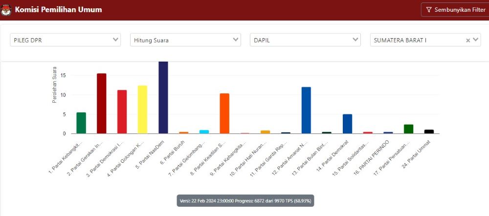Click the chevron arrow of SUMATERA BARAT I

click(x=476, y=40)
